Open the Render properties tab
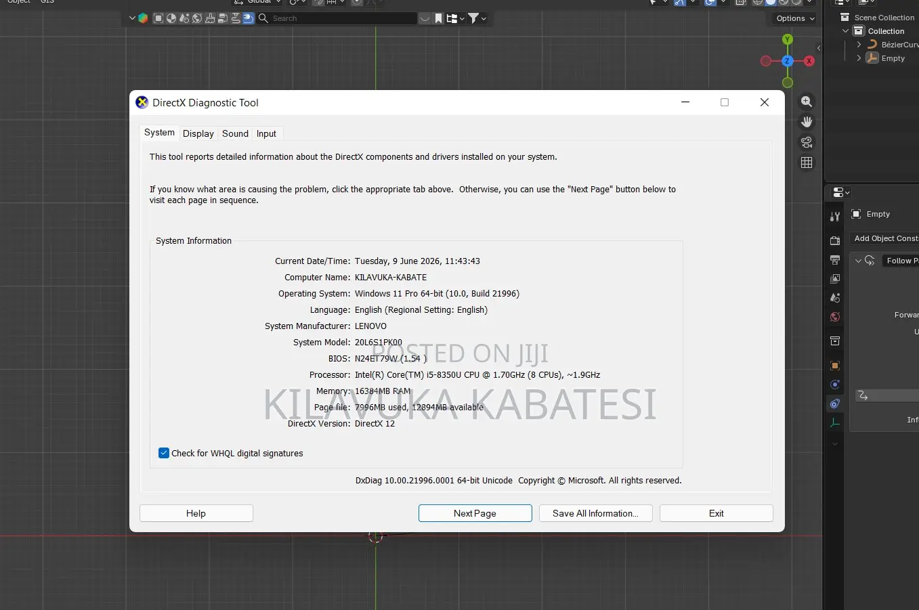Image resolution: width=919 pixels, height=610 pixels. (835, 240)
